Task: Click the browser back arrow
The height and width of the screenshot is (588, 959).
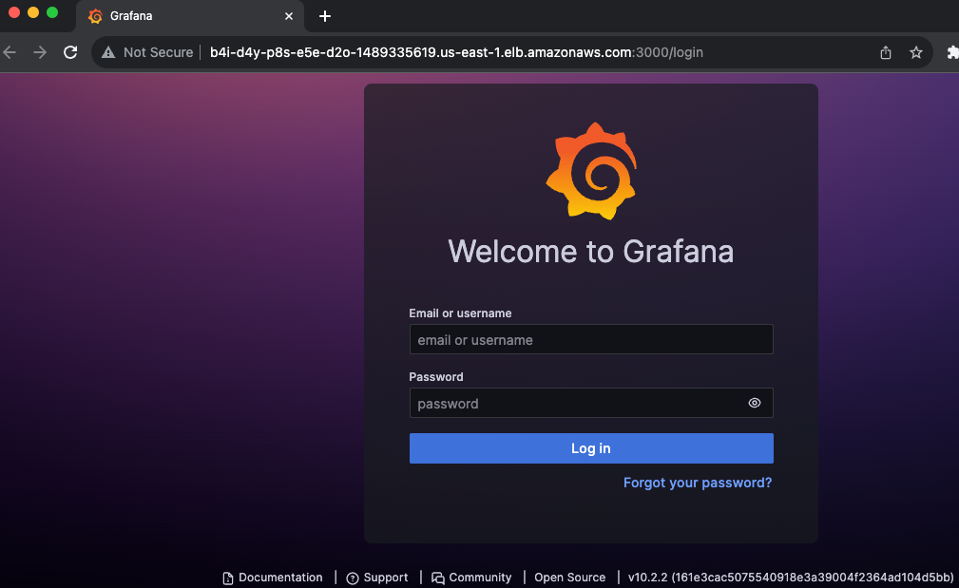Action: coord(10,52)
